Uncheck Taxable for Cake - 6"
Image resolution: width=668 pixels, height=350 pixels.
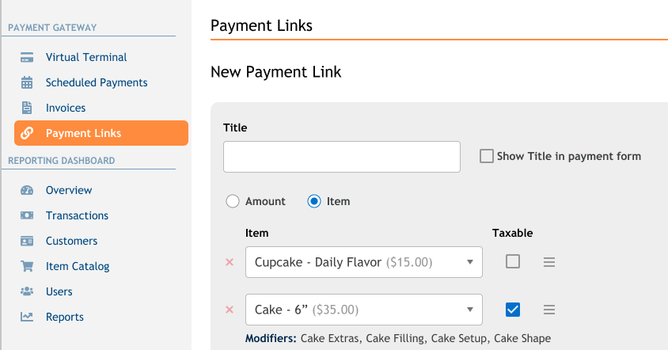point(513,310)
